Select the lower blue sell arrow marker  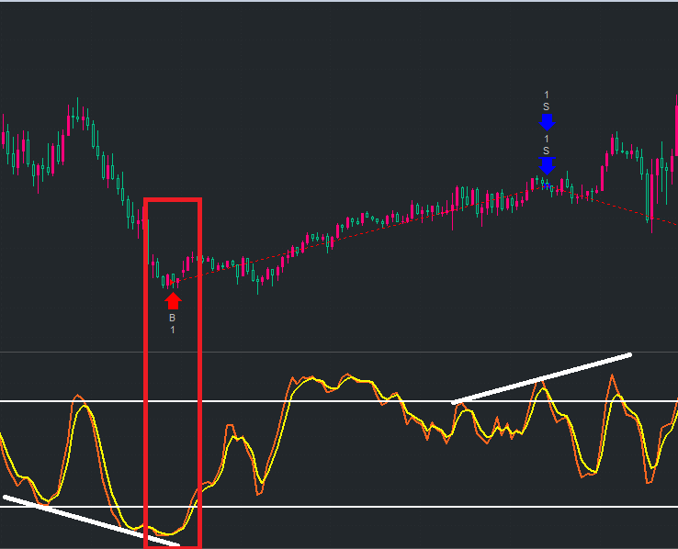(x=547, y=166)
